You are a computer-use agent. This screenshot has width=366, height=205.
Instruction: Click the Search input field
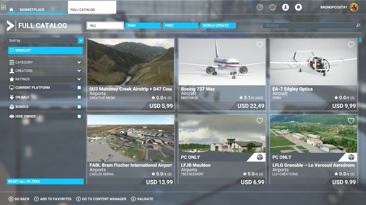pos(312,26)
